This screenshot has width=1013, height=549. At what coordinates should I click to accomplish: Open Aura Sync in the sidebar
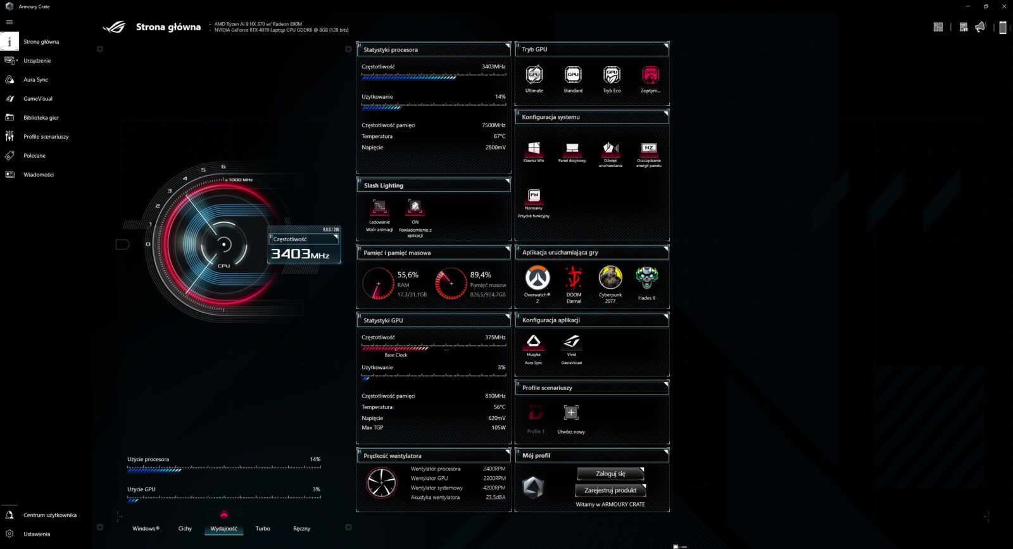tap(35, 80)
